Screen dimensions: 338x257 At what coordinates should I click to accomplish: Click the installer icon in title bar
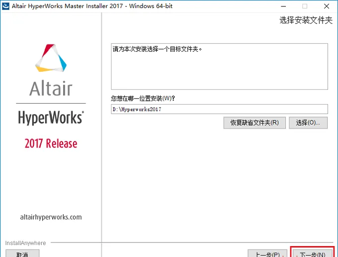(x=5, y=6)
